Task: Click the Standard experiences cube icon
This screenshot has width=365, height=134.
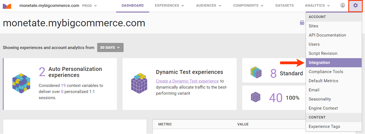Action: point(256,72)
